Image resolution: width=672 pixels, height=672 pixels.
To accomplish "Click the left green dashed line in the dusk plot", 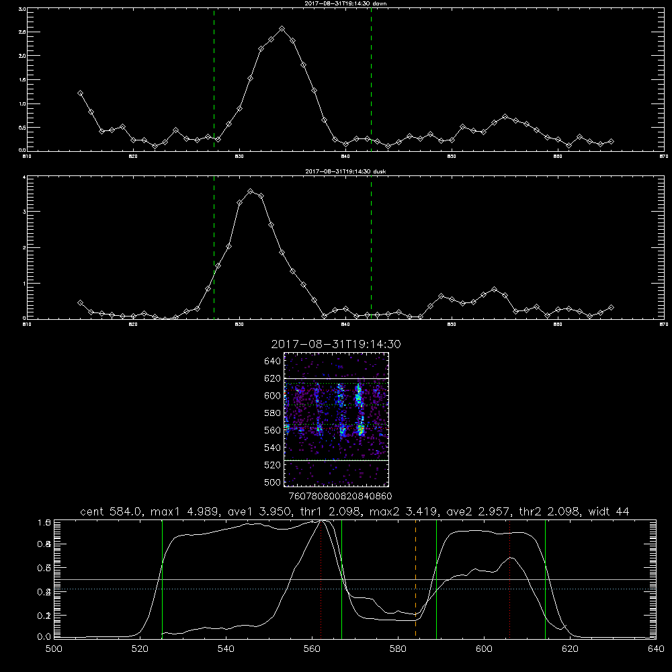I will point(214,247).
